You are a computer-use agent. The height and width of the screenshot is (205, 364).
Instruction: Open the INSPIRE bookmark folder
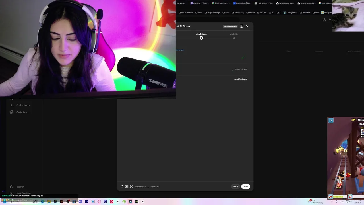pos(262,13)
